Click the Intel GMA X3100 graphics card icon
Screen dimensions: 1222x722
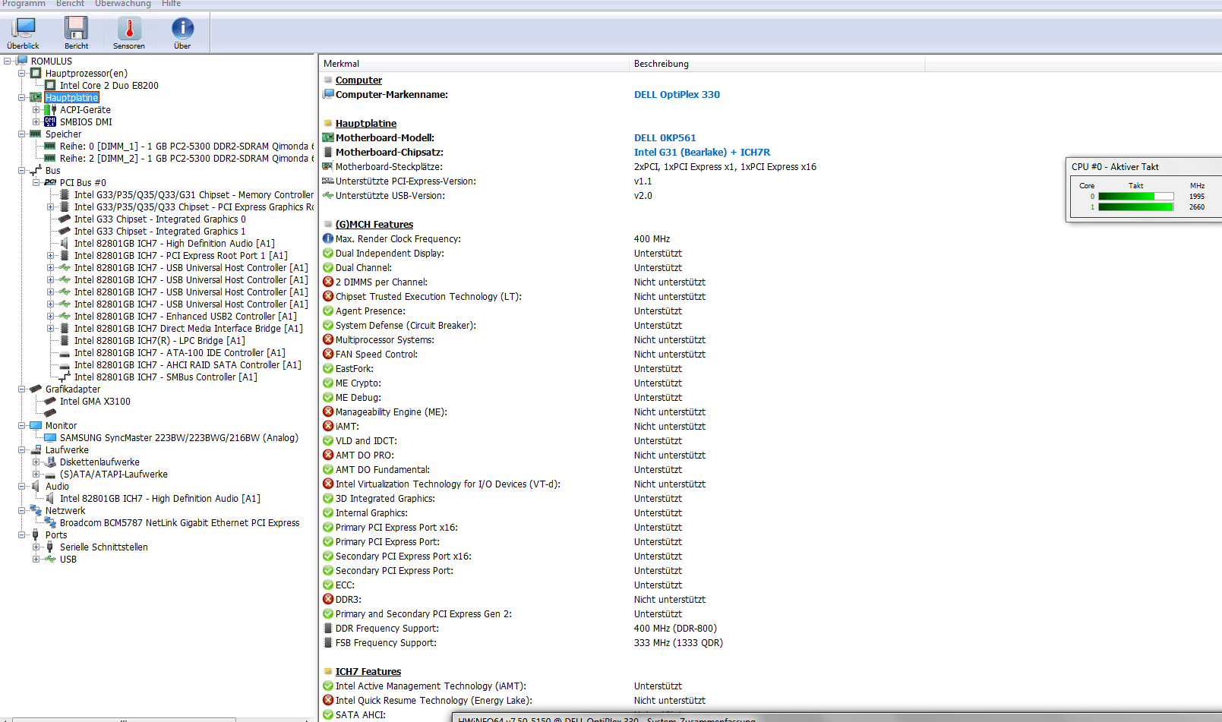50,401
